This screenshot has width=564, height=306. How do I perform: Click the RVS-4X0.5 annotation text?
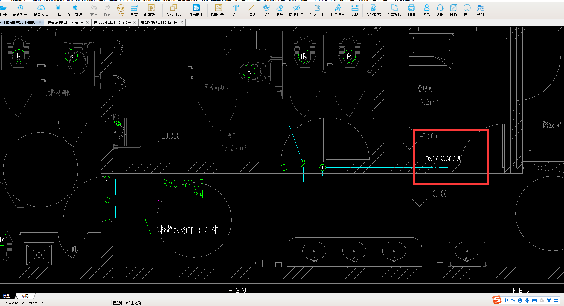coord(183,183)
